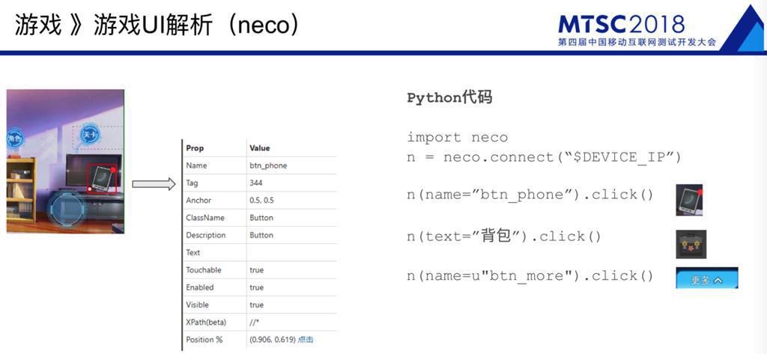Tap the highlighted phone icon in game scene
The height and width of the screenshot is (354, 767).
(100, 178)
